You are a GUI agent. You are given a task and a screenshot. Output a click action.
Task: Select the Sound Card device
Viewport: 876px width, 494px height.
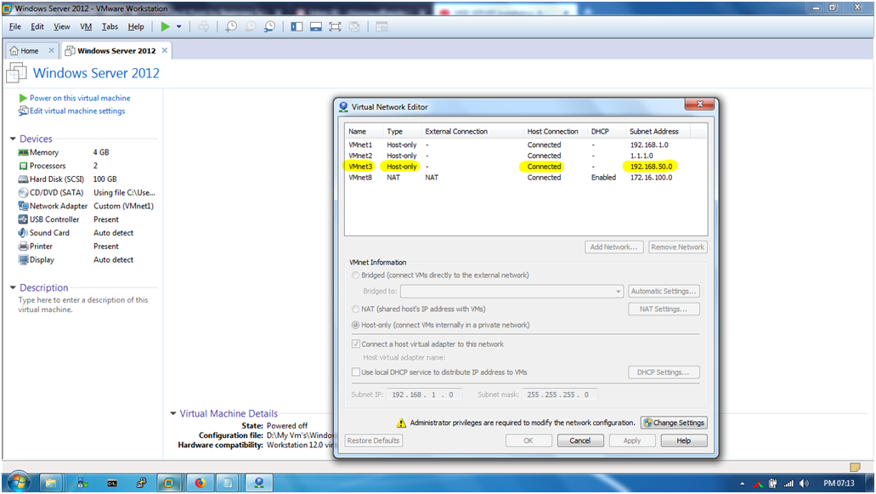coord(87,232)
